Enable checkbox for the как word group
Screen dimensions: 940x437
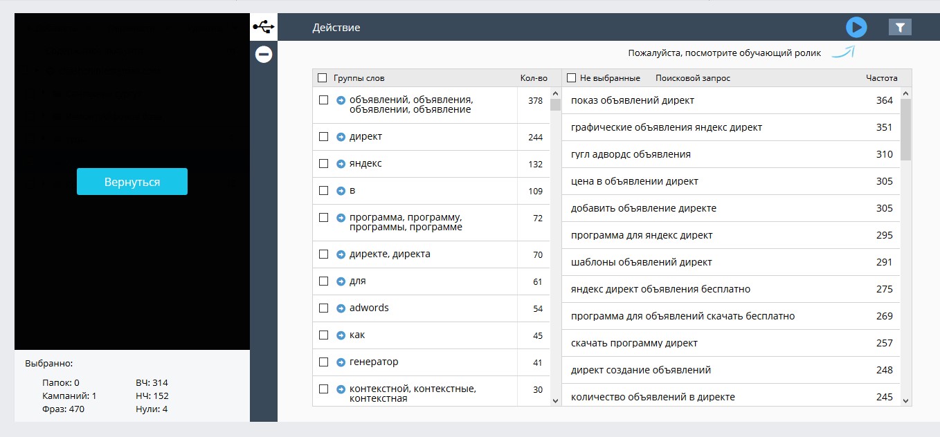click(x=323, y=335)
